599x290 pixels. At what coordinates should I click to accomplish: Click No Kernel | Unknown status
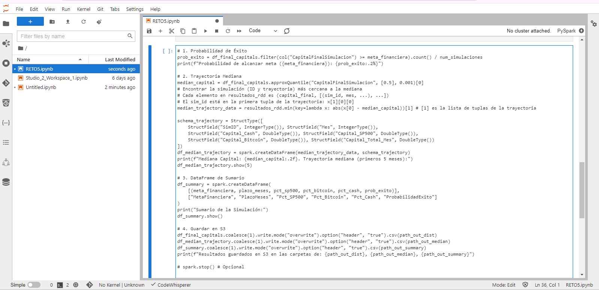122,285
